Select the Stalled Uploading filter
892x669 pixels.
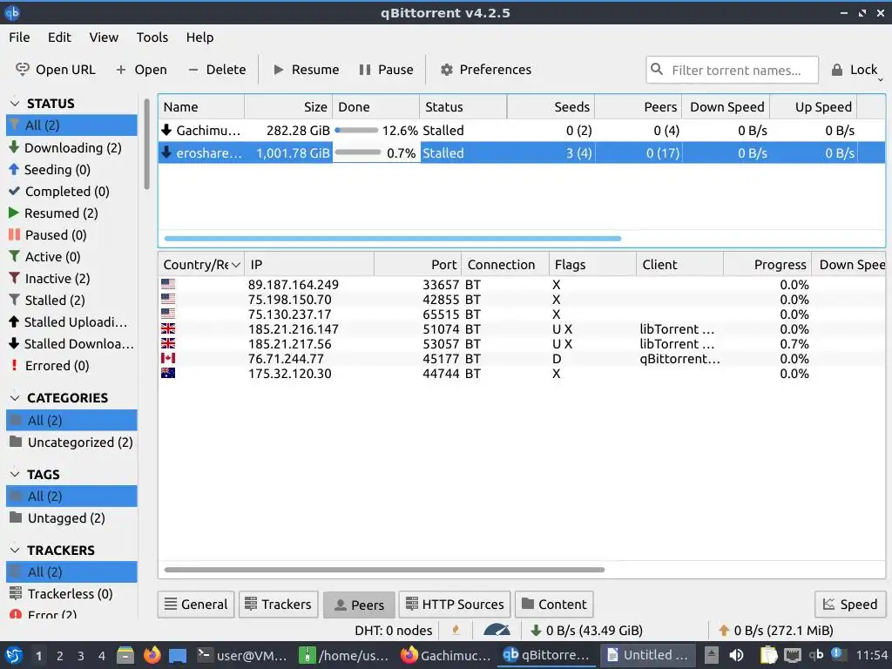[71, 321]
